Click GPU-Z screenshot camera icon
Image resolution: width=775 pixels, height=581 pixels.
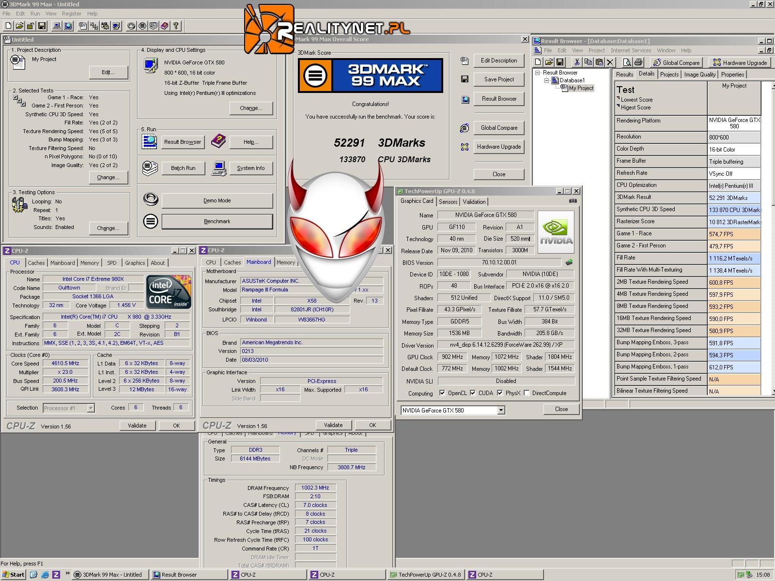(x=573, y=201)
